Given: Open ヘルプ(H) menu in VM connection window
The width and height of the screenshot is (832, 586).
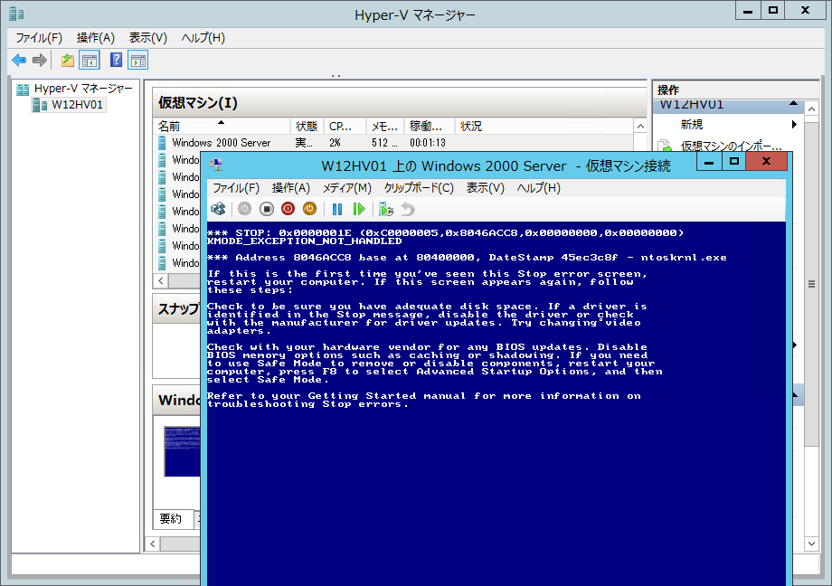Looking at the screenshot, I should click(x=539, y=188).
